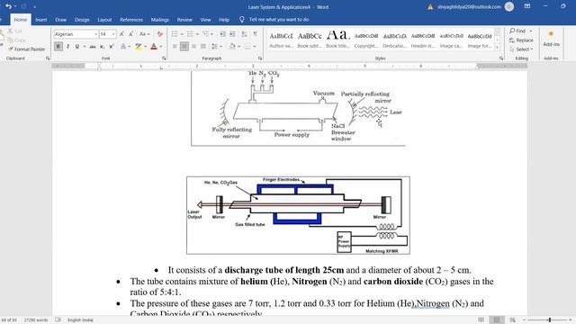
Task: Click user account avatar
Action: (509, 6)
